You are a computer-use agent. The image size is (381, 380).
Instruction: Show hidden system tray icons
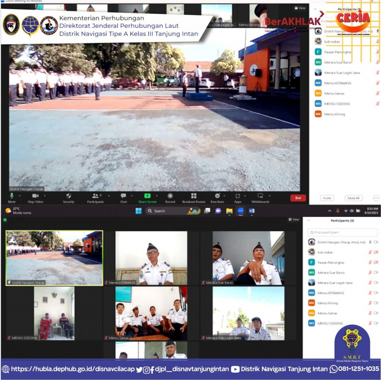pyautogui.click(x=330, y=211)
